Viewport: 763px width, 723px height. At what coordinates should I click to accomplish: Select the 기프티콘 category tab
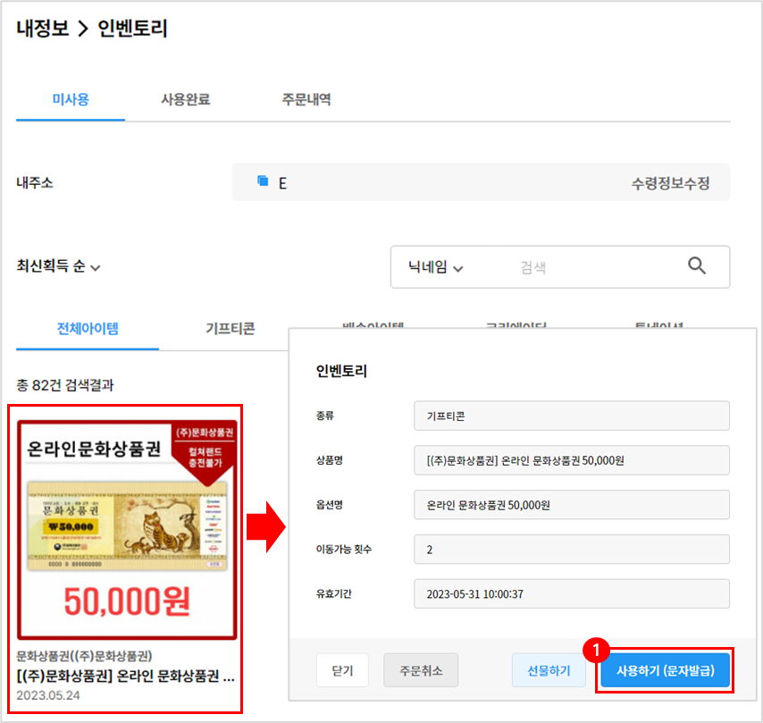[x=231, y=329]
